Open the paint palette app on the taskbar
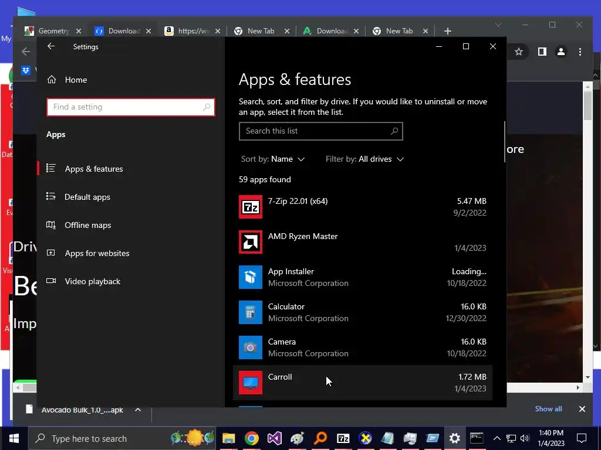This screenshot has width=601, height=450. (297, 438)
